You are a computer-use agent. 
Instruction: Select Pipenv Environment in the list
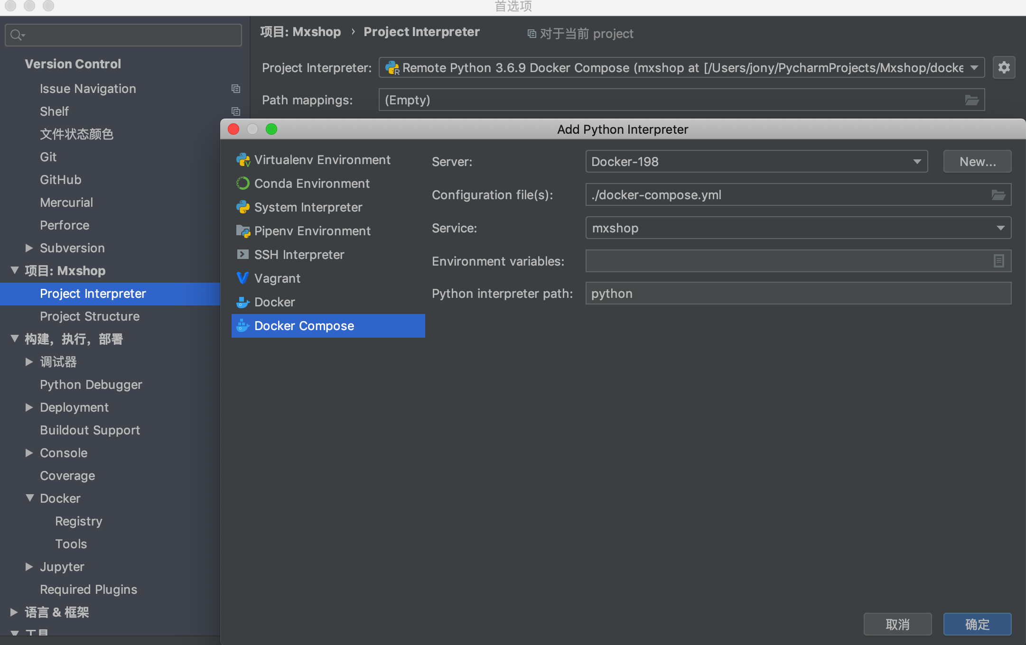pos(312,231)
